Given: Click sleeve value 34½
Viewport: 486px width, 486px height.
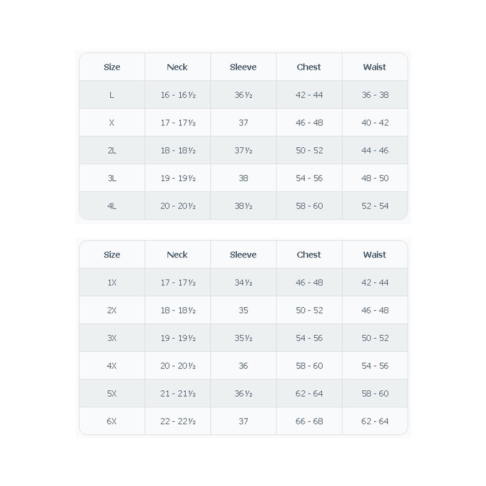Looking at the screenshot, I should 243,282.
